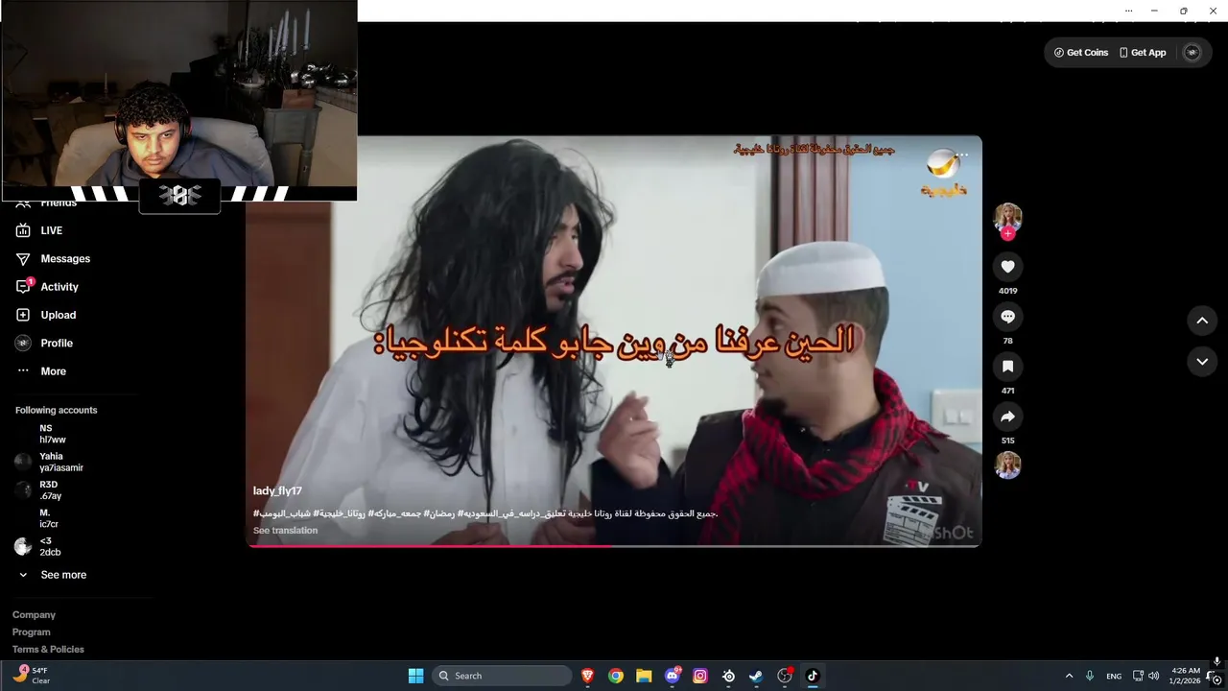Viewport: 1228px width, 691px height.
Task: Click See translation under the caption
Action: coord(285,531)
